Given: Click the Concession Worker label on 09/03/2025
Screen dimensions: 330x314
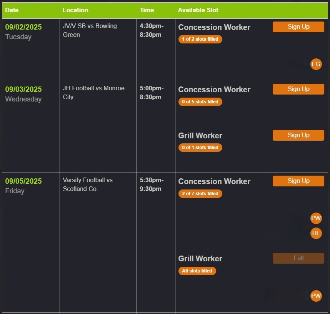Looking at the screenshot, I should [x=214, y=89].
